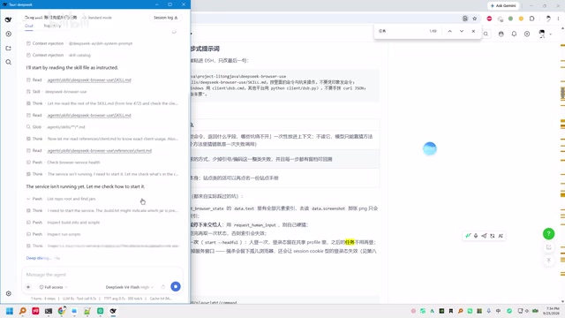
Task: Open Chrome extensions puzzle icon
Action: click(531, 19)
